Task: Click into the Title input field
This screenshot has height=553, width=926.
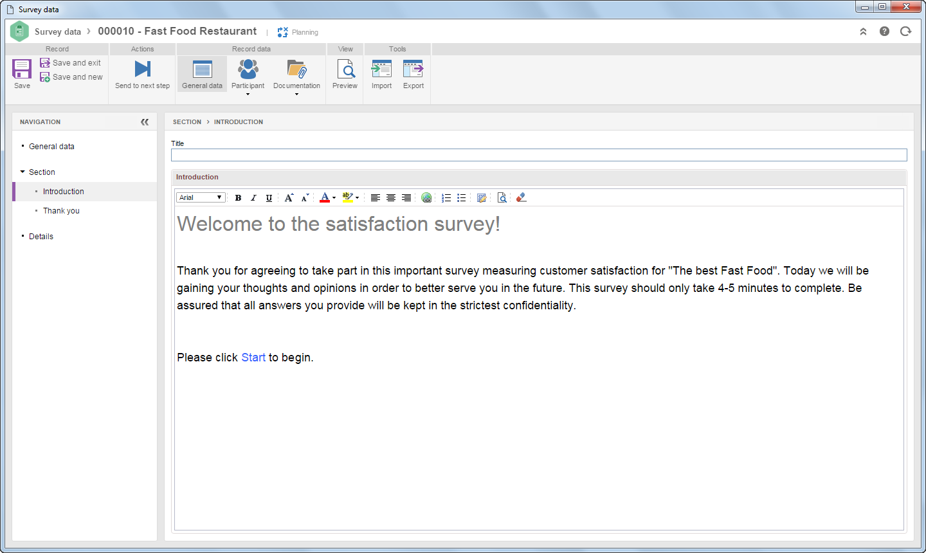Action: tap(539, 155)
